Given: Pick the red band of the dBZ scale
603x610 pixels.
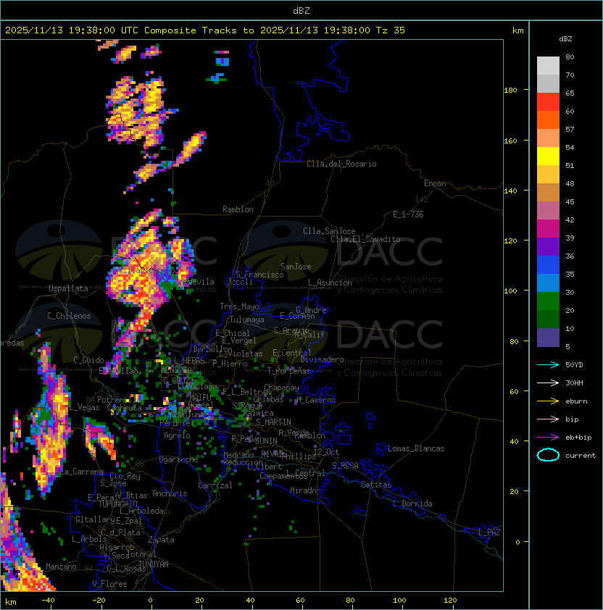Looking at the screenshot, I should [x=548, y=102].
